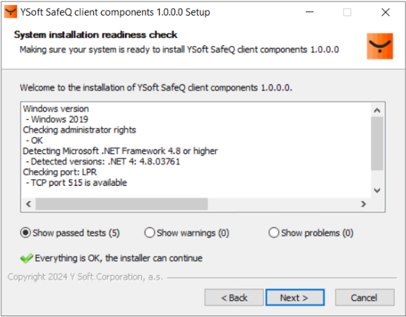Click Next to continue installation
The image size is (406, 317).
pos(294,297)
